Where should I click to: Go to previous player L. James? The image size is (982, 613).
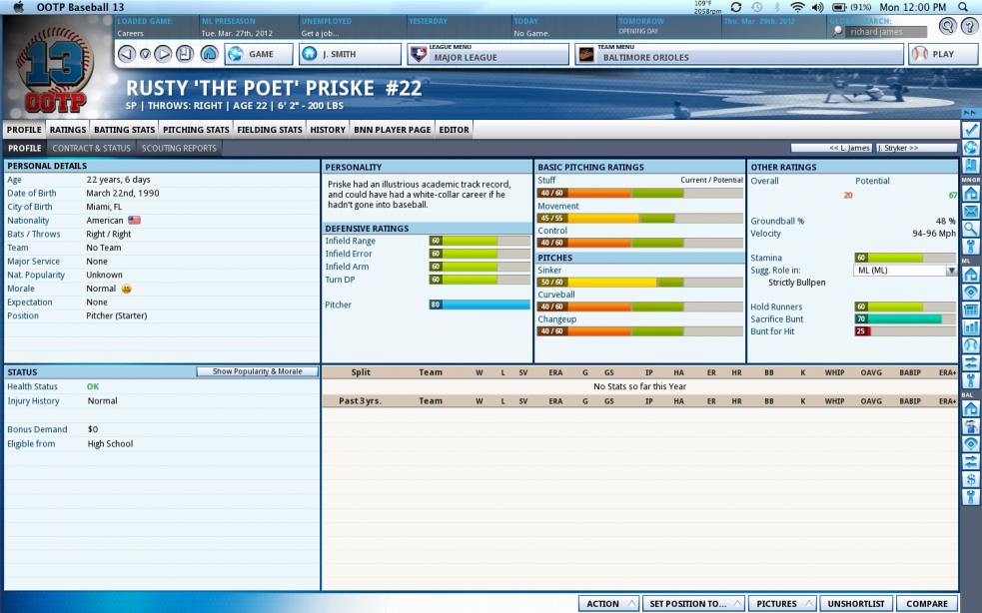click(x=832, y=148)
